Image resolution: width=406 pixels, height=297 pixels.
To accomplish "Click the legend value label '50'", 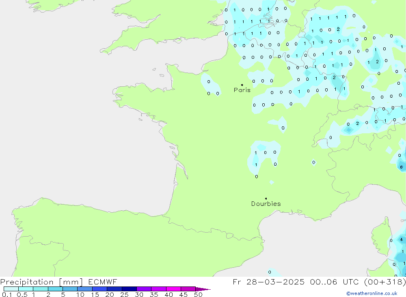I will tap(198, 295).
